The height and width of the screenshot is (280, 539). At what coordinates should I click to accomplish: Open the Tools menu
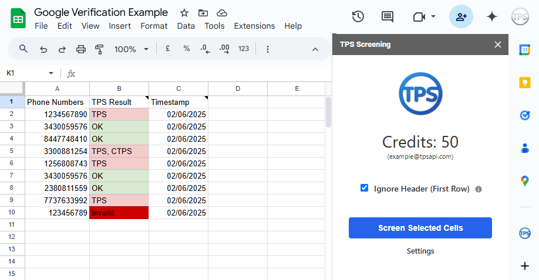pyautogui.click(x=214, y=26)
